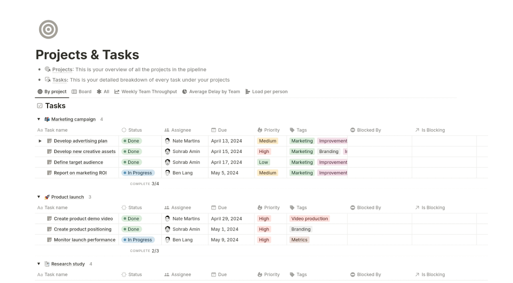Click COMPLETE 3/4 summary under Marketing campaign
513x283 pixels.
(144, 184)
